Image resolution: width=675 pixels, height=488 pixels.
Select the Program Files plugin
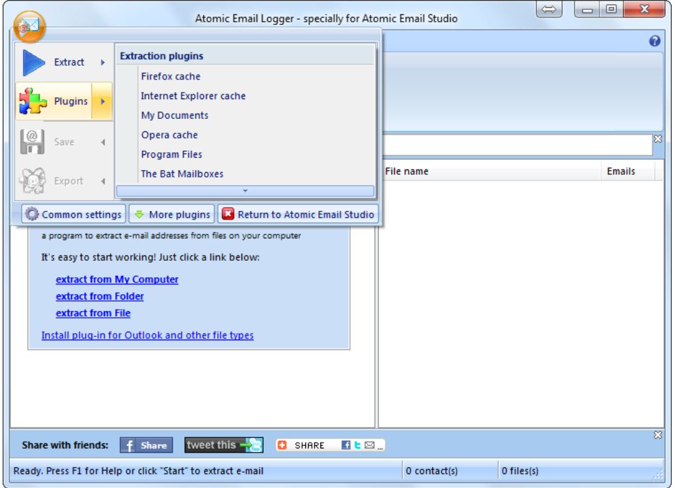[x=172, y=154]
